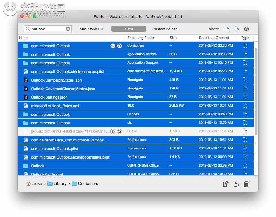Toggle eye icon on F059DDC1 file row
Viewport: 276px width, 217px height.
tap(113, 131)
